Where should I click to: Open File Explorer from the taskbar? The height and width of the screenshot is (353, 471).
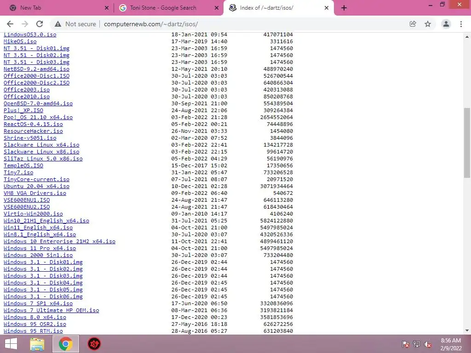pos(37,344)
